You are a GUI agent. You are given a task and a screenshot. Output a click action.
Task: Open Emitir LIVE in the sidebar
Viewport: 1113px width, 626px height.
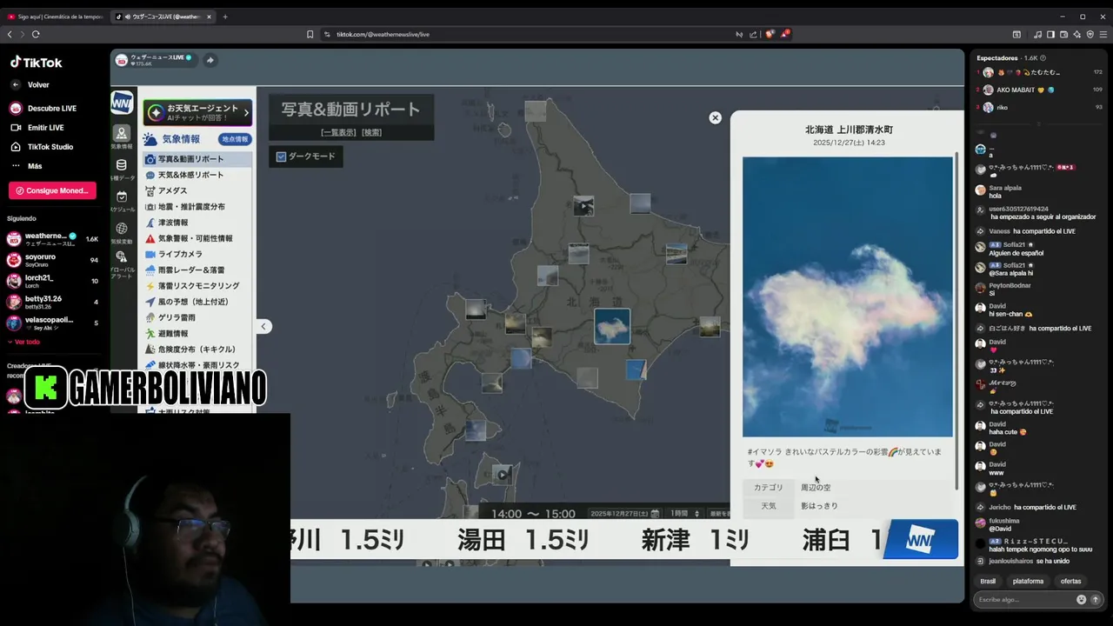pos(37,128)
